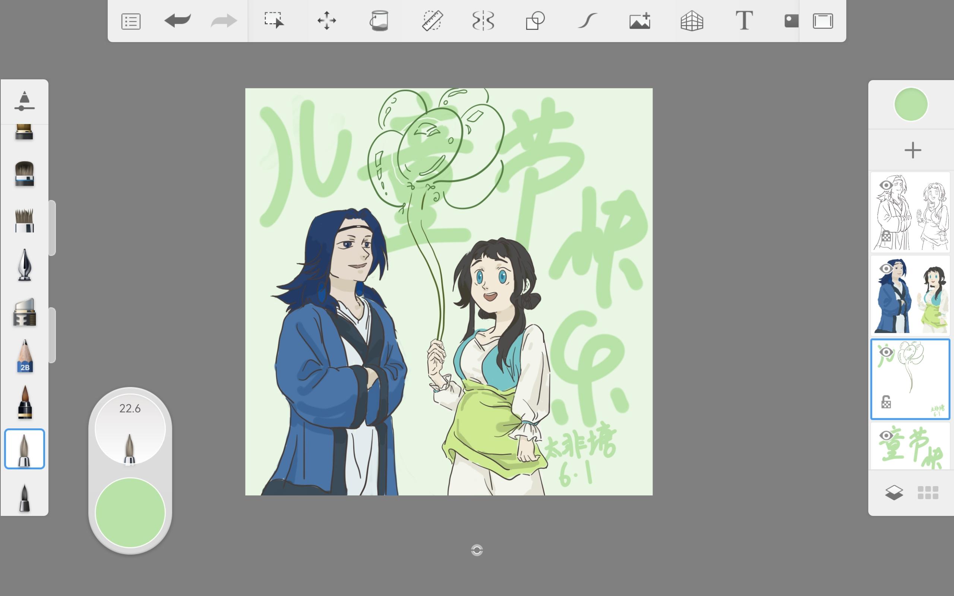Undo the last stroke
Screen dimensions: 954x596
tap(177, 20)
